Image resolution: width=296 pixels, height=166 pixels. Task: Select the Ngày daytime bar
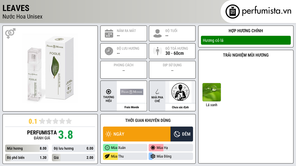137,134
